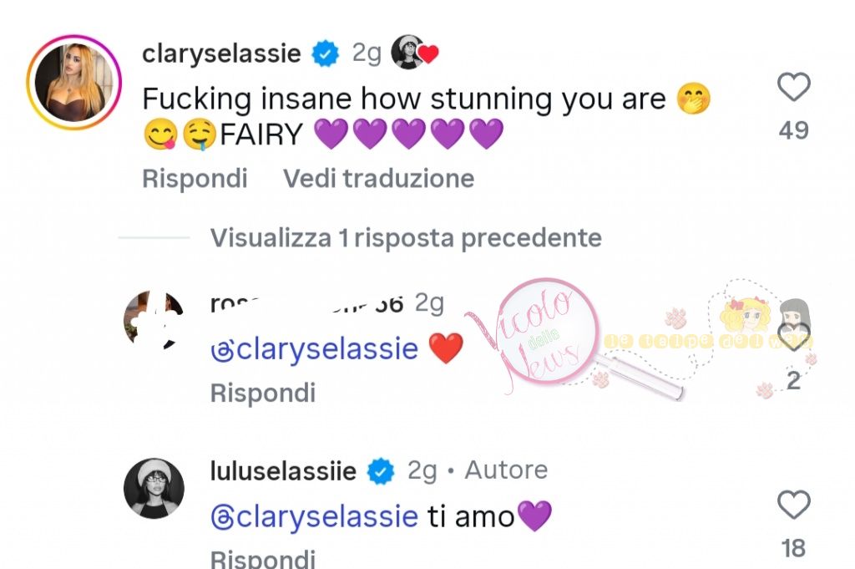
Task: Open the luluselassiie username link
Action: [283, 471]
